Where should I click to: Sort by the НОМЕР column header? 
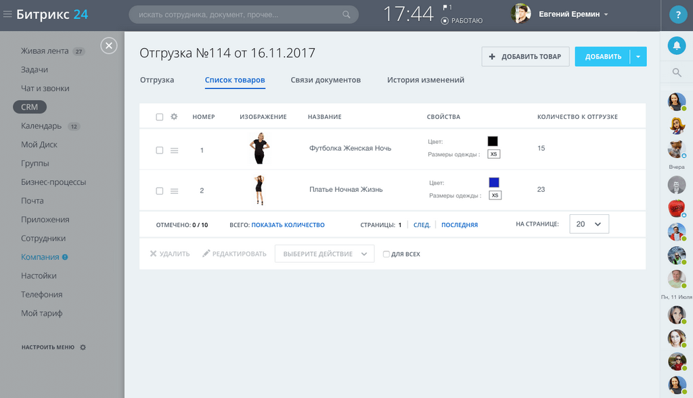(204, 117)
